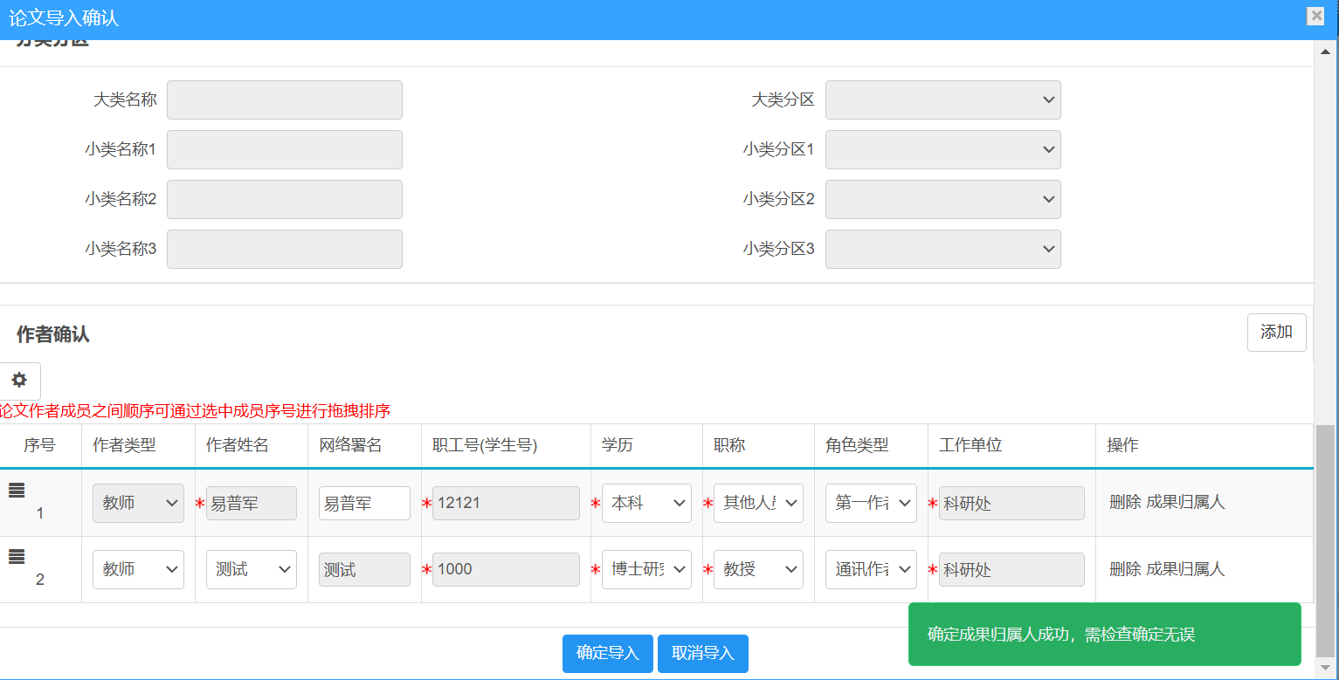Viewport: 1339px width, 680px height.
Task: Click 添加 to add an author
Action: point(1276,333)
